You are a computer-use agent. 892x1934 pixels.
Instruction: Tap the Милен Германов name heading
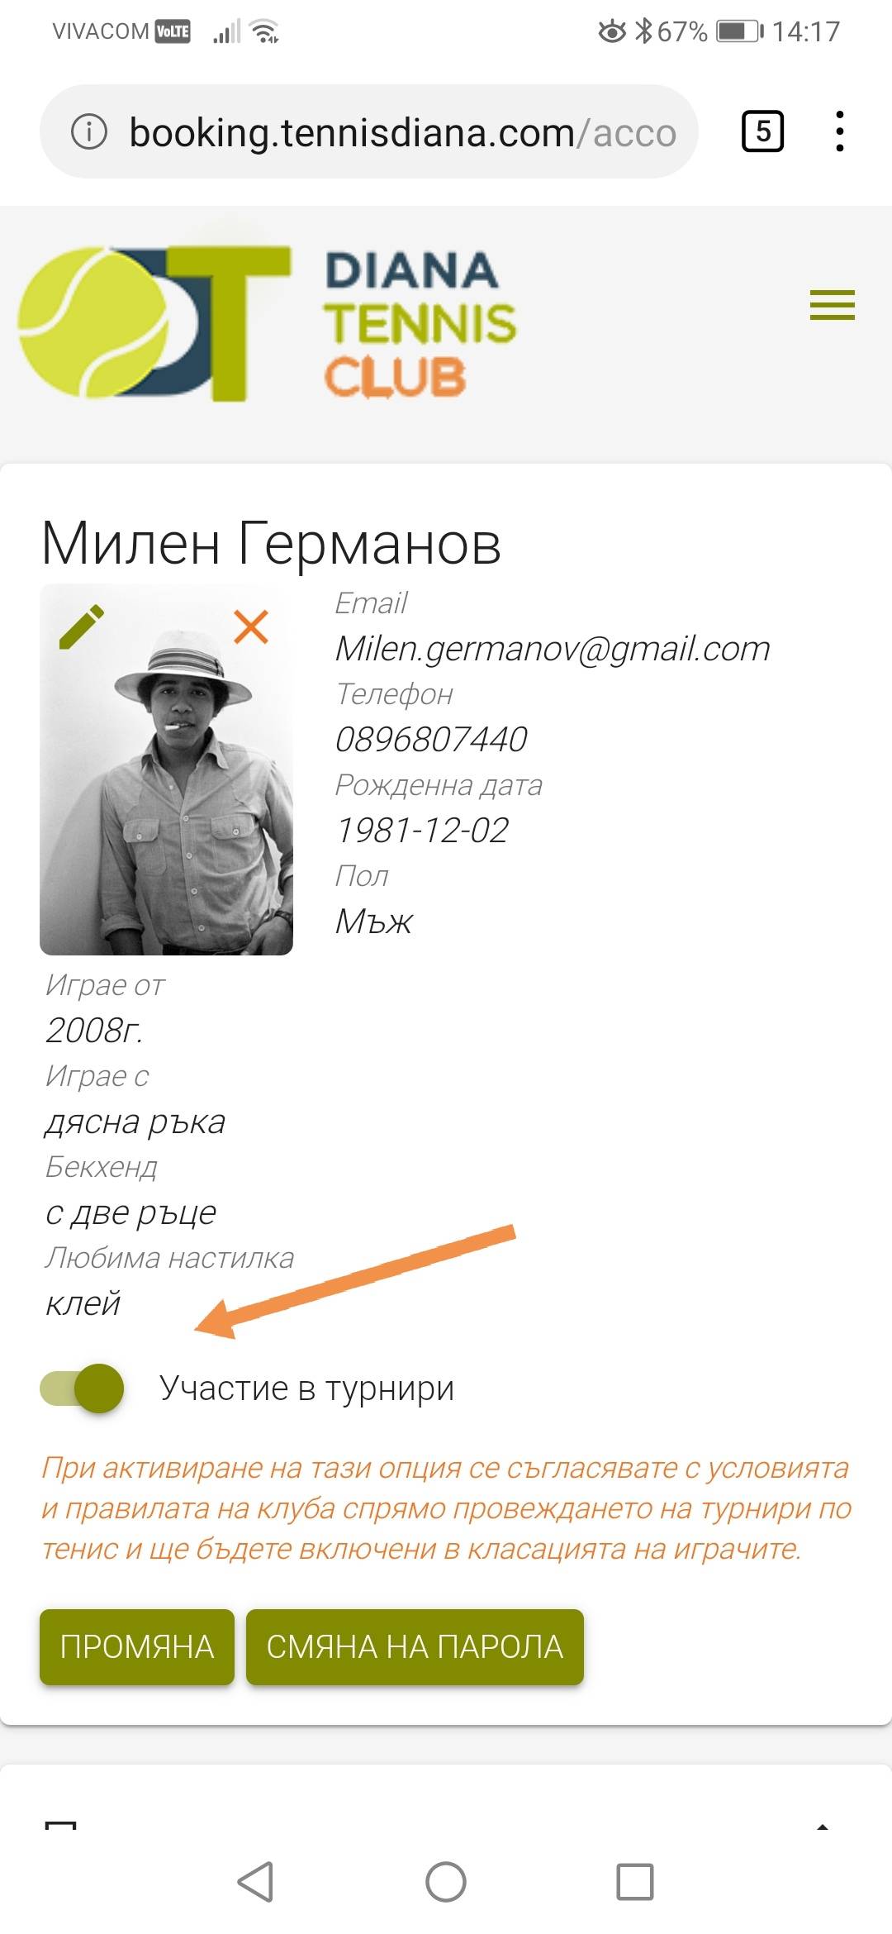[271, 543]
